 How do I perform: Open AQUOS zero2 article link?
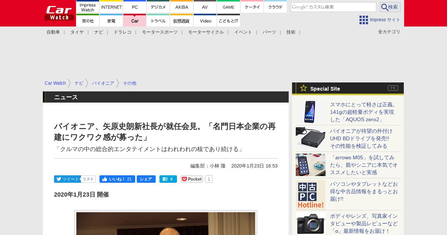pos(364,112)
